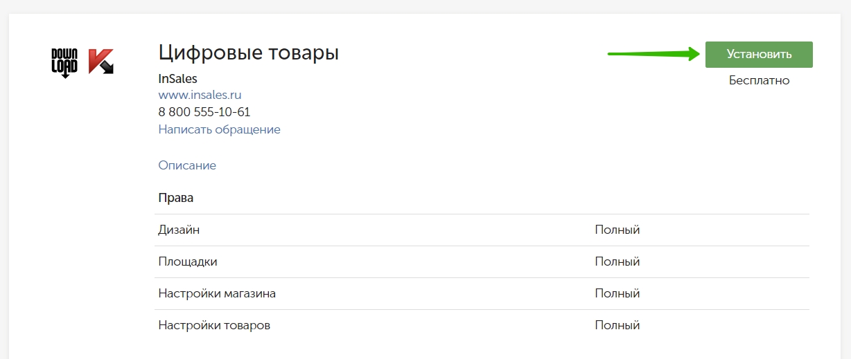The image size is (851, 359).
Task: Click the InSales developer name
Action: pos(177,79)
